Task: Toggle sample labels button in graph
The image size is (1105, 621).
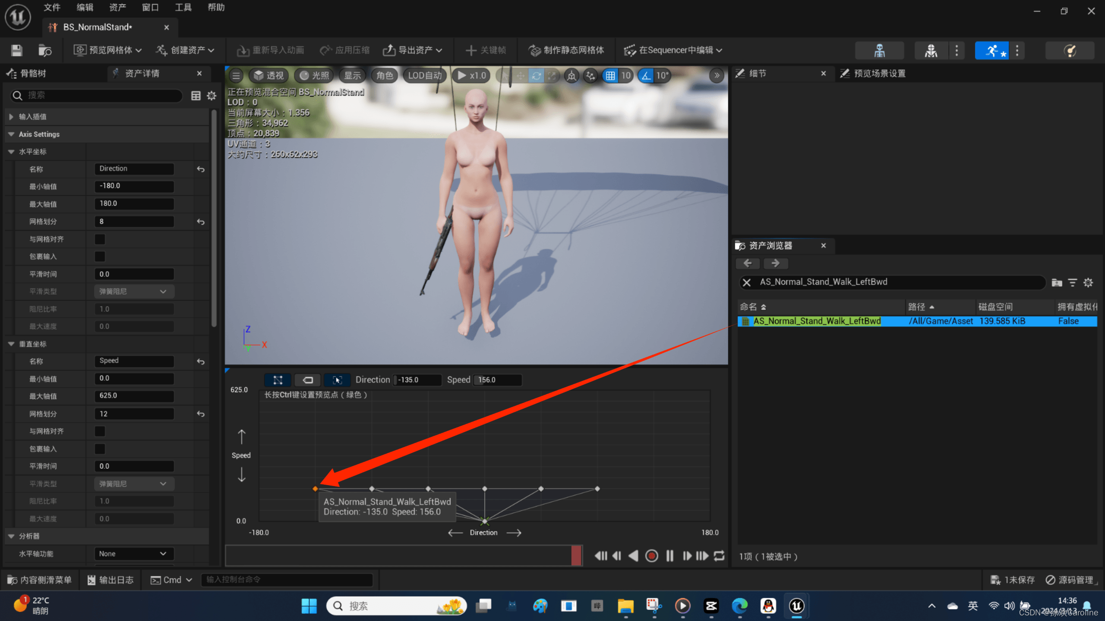Action: 308,380
